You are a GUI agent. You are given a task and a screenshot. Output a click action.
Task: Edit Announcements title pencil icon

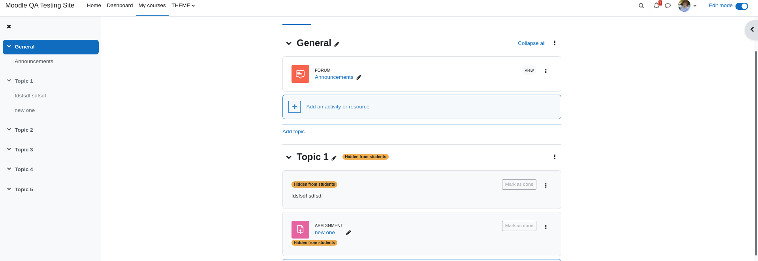359,77
